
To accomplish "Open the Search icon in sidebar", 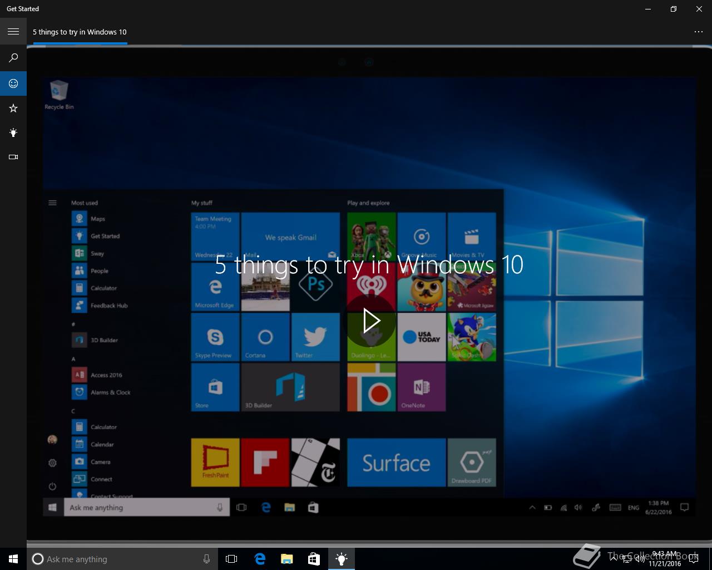I will (13, 57).
